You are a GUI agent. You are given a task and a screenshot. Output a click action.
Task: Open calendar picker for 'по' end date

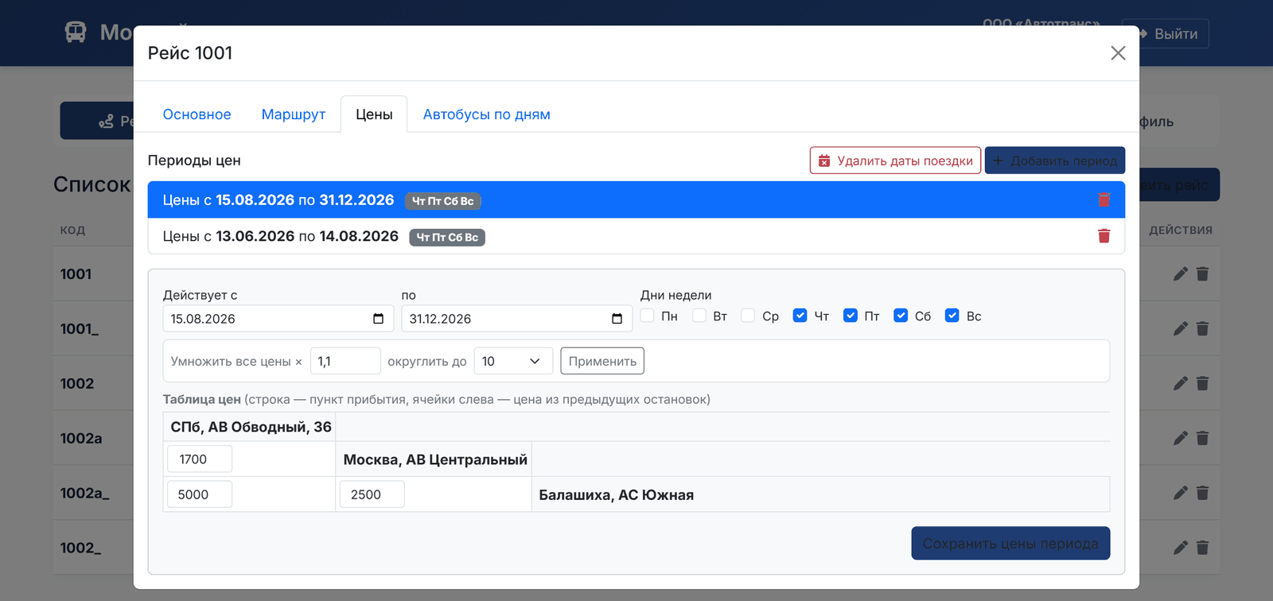[617, 319]
